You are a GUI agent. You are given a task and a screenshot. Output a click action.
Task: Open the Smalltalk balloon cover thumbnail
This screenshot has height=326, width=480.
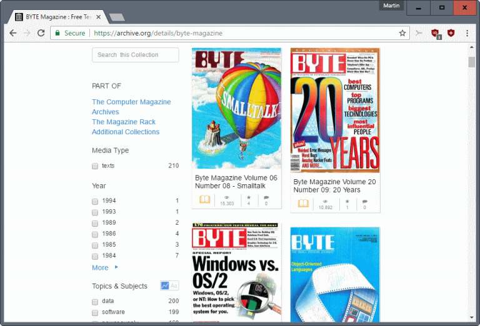click(x=236, y=108)
